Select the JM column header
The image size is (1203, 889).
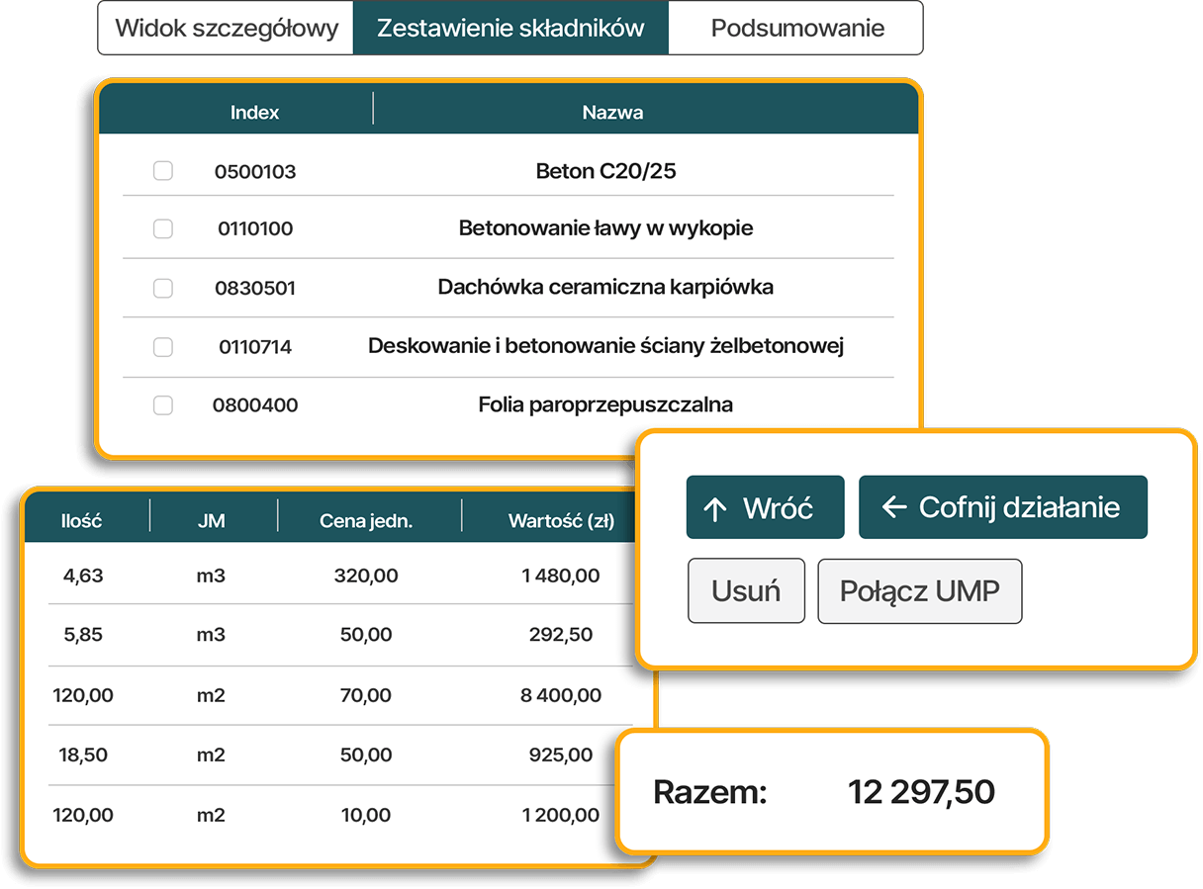pos(212,520)
